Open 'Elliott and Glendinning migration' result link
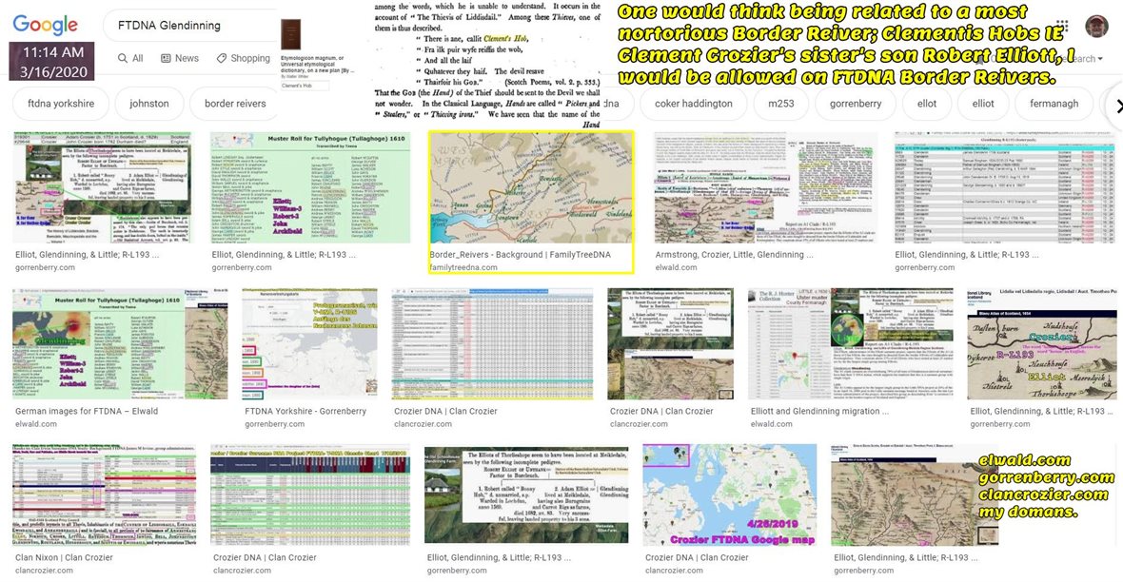Image resolution: width=1123 pixels, height=582 pixels. tap(819, 412)
